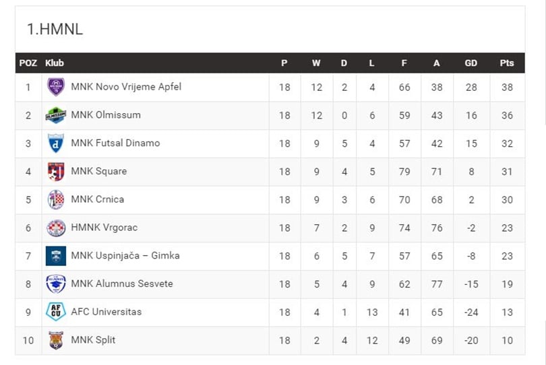
Task: Click the MNK Split team name
Action: [93, 340]
